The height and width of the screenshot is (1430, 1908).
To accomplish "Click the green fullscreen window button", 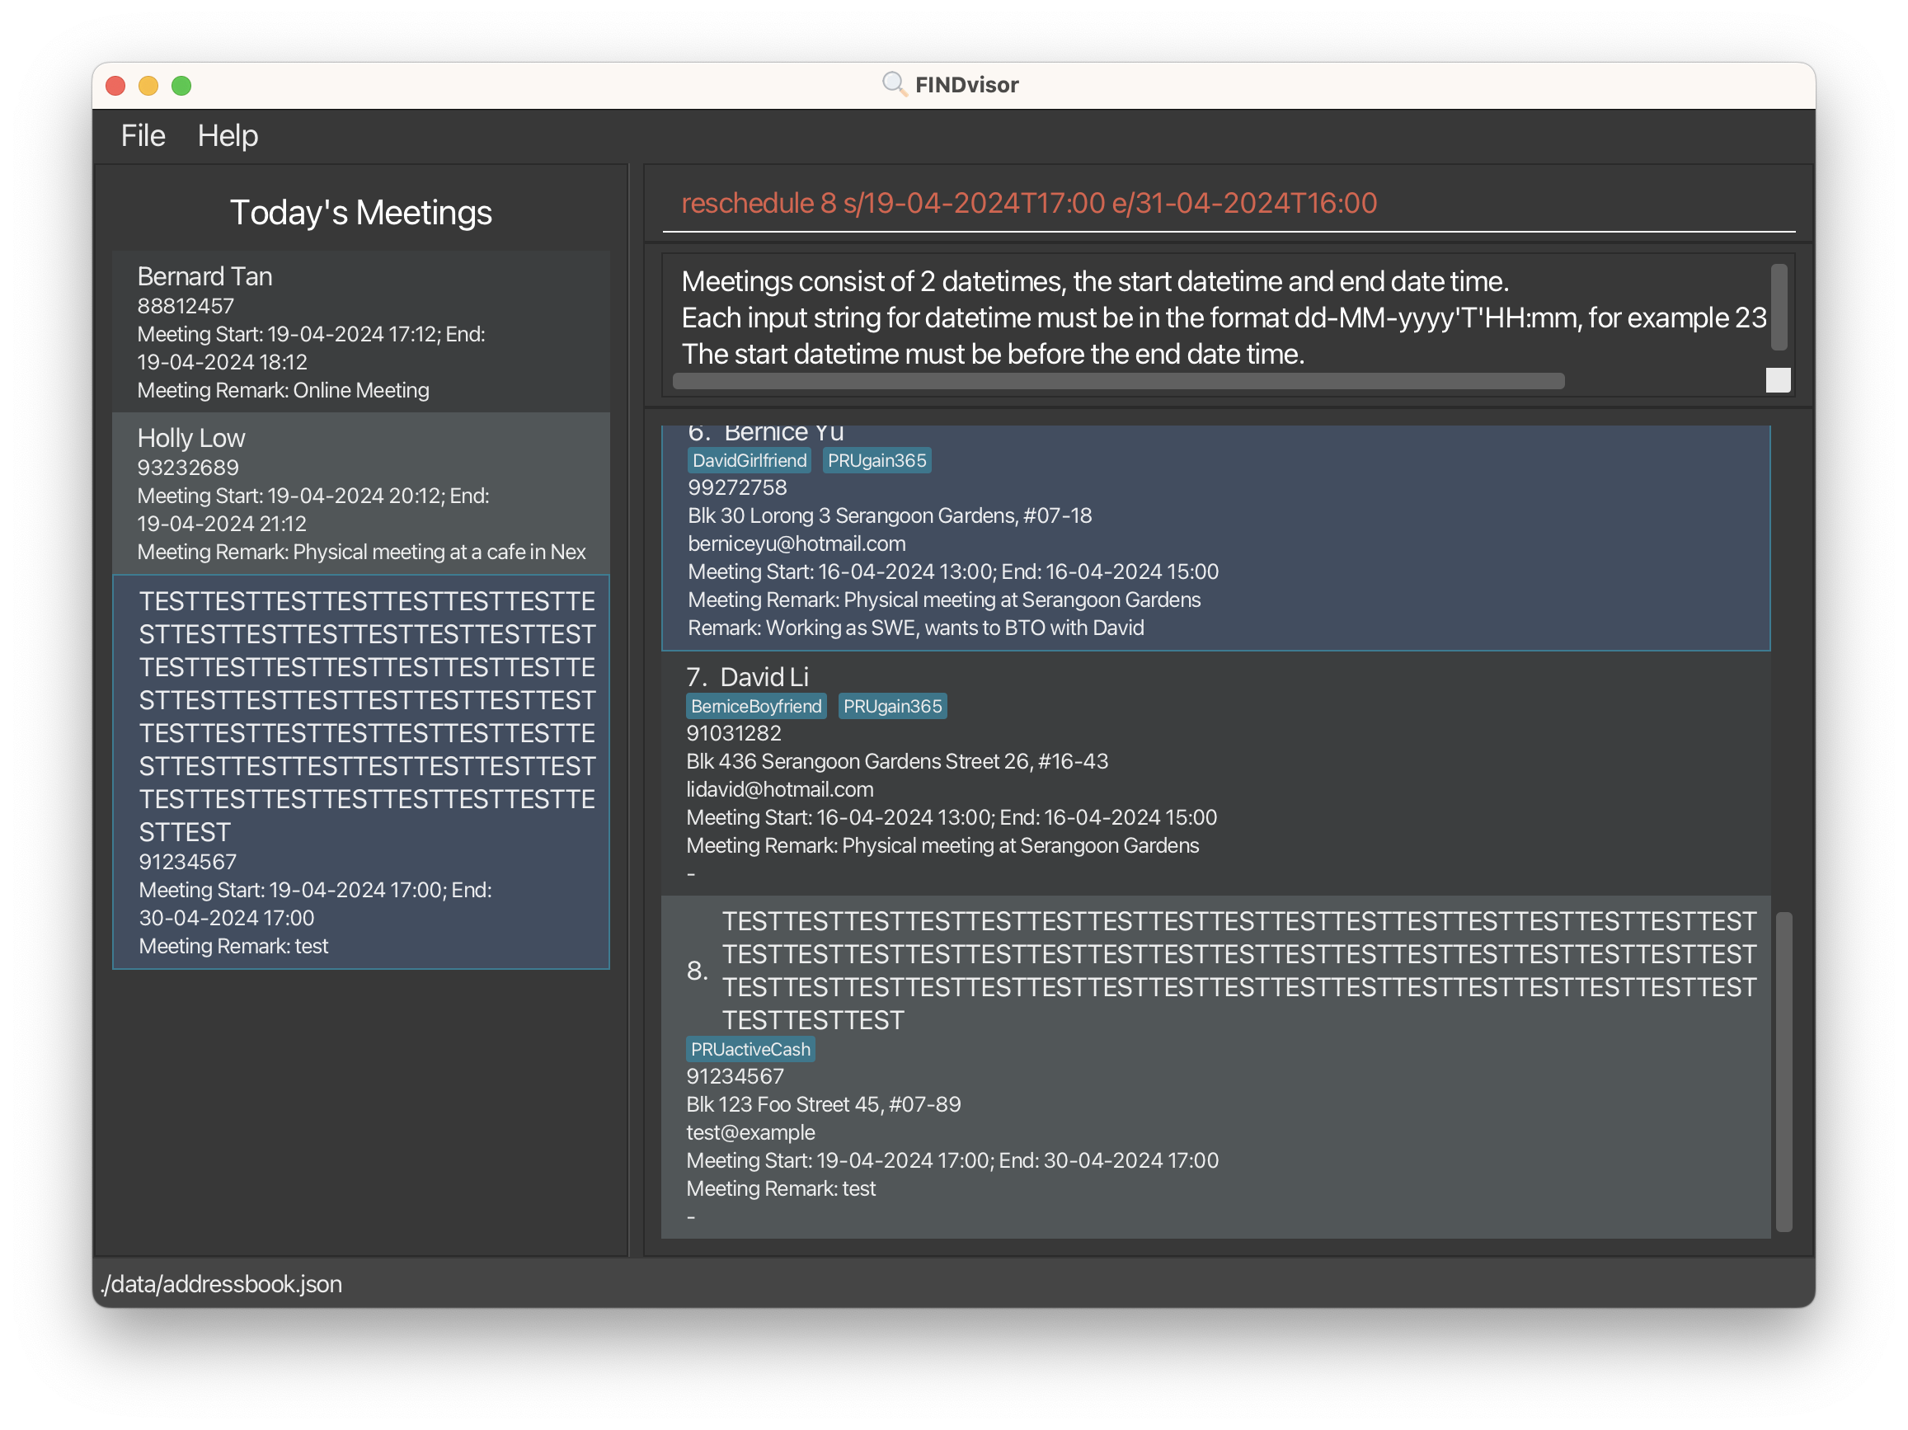I will coord(181,86).
